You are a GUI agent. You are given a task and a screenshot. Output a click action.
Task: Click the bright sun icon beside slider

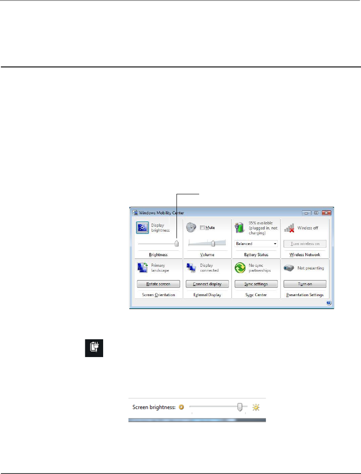point(256,407)
